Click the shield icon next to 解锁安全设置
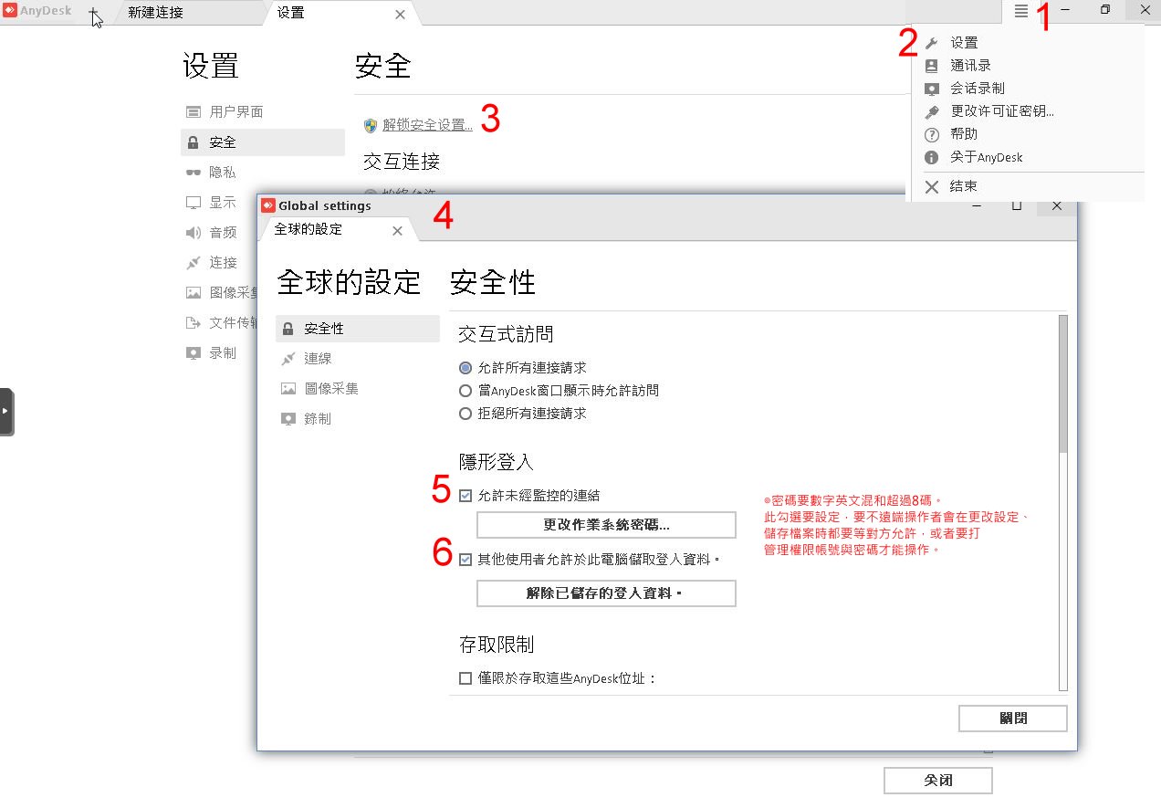The image size is (1161, 808). (371, 125)
